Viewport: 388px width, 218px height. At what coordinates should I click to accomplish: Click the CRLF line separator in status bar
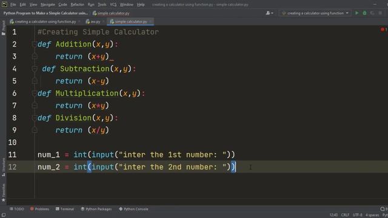345,215
